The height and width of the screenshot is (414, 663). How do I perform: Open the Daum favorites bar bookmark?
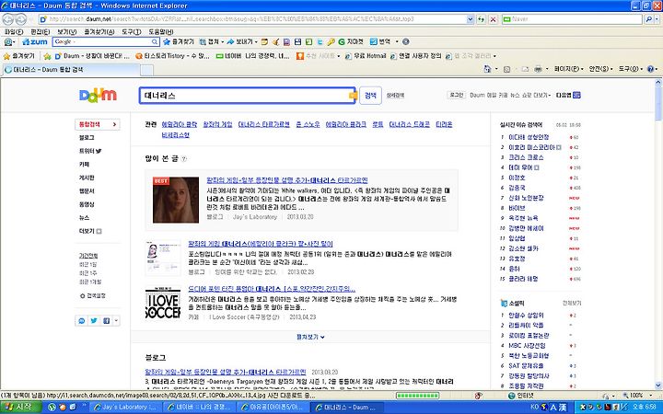pos(92,56)
